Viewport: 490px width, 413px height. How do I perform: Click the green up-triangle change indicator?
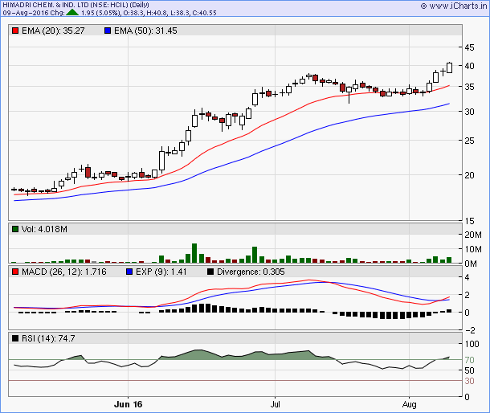pyautogui.click(x=72, y=12)
